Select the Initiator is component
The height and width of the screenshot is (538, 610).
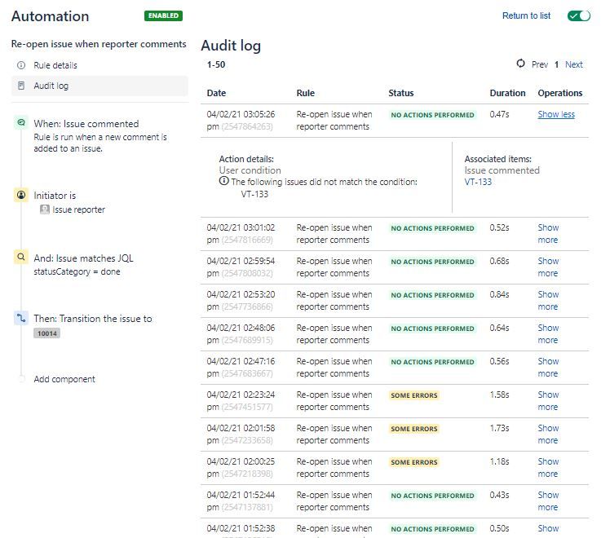[55, 196]
